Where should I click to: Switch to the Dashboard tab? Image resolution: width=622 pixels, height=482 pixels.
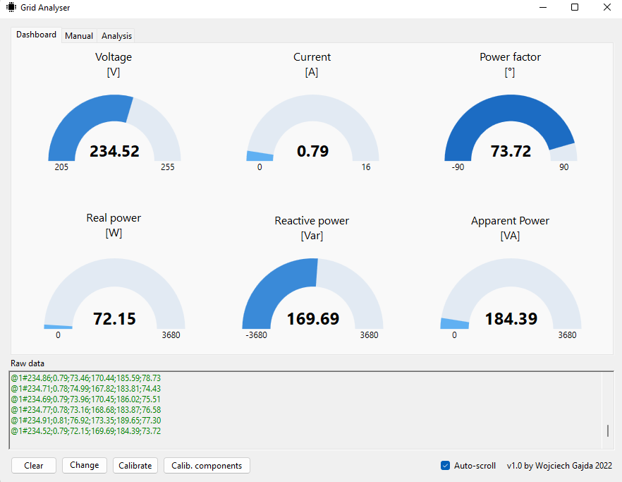pos(36,35)
